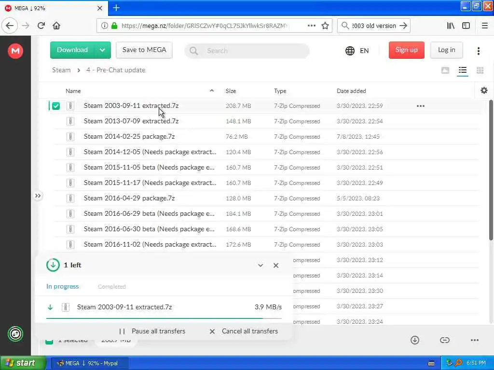Toggle Name column sort arrow

click(212, 91)
